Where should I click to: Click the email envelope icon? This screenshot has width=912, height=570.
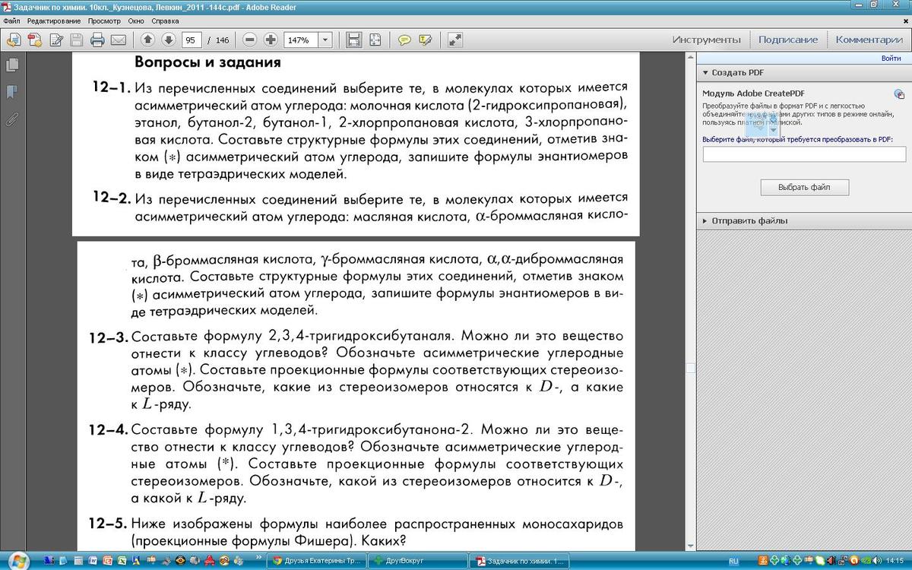[118, 40]
